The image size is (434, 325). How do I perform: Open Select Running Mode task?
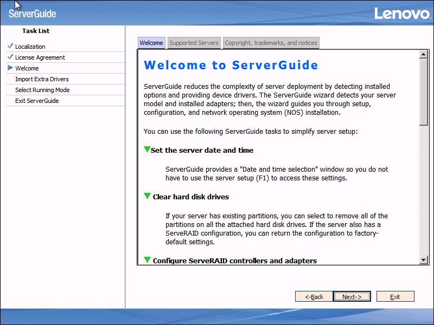(42, 90)
